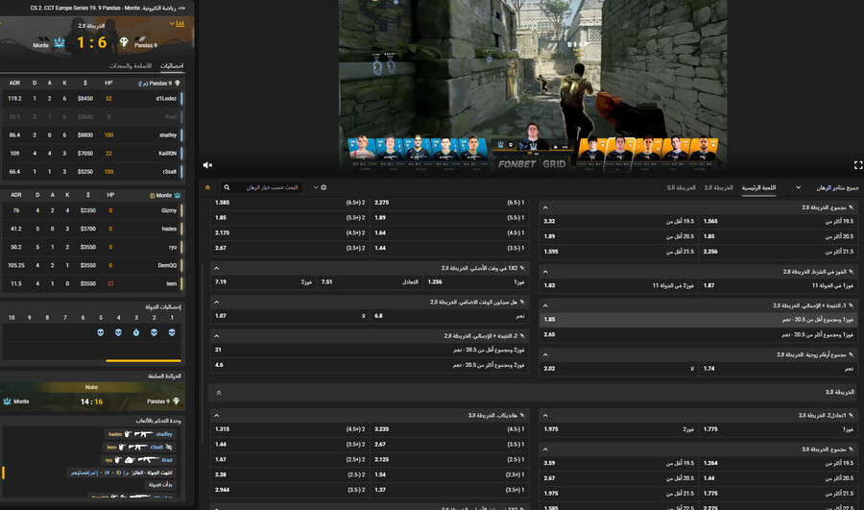This screenshot has width=864, height=510.
Task: Select the round 1 skull icon
Action: click(172, 332)
